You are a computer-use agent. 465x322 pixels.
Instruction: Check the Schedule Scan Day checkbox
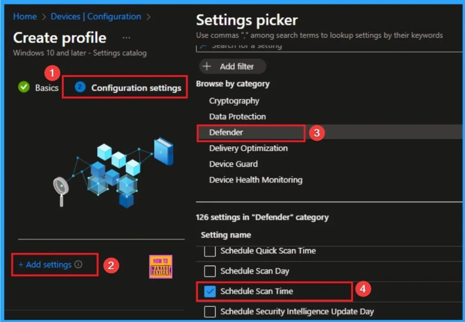pos(209,271)
